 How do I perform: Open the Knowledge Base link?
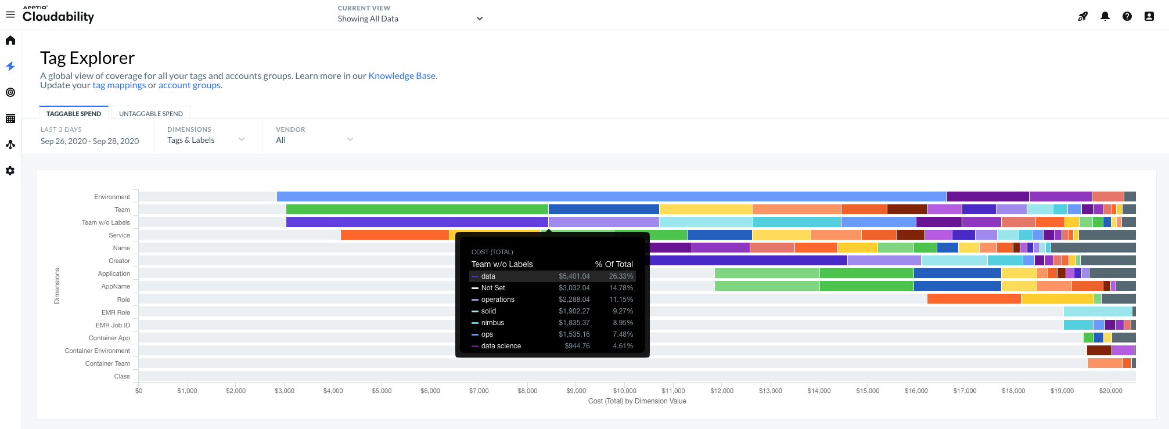(x=402, y=75)
